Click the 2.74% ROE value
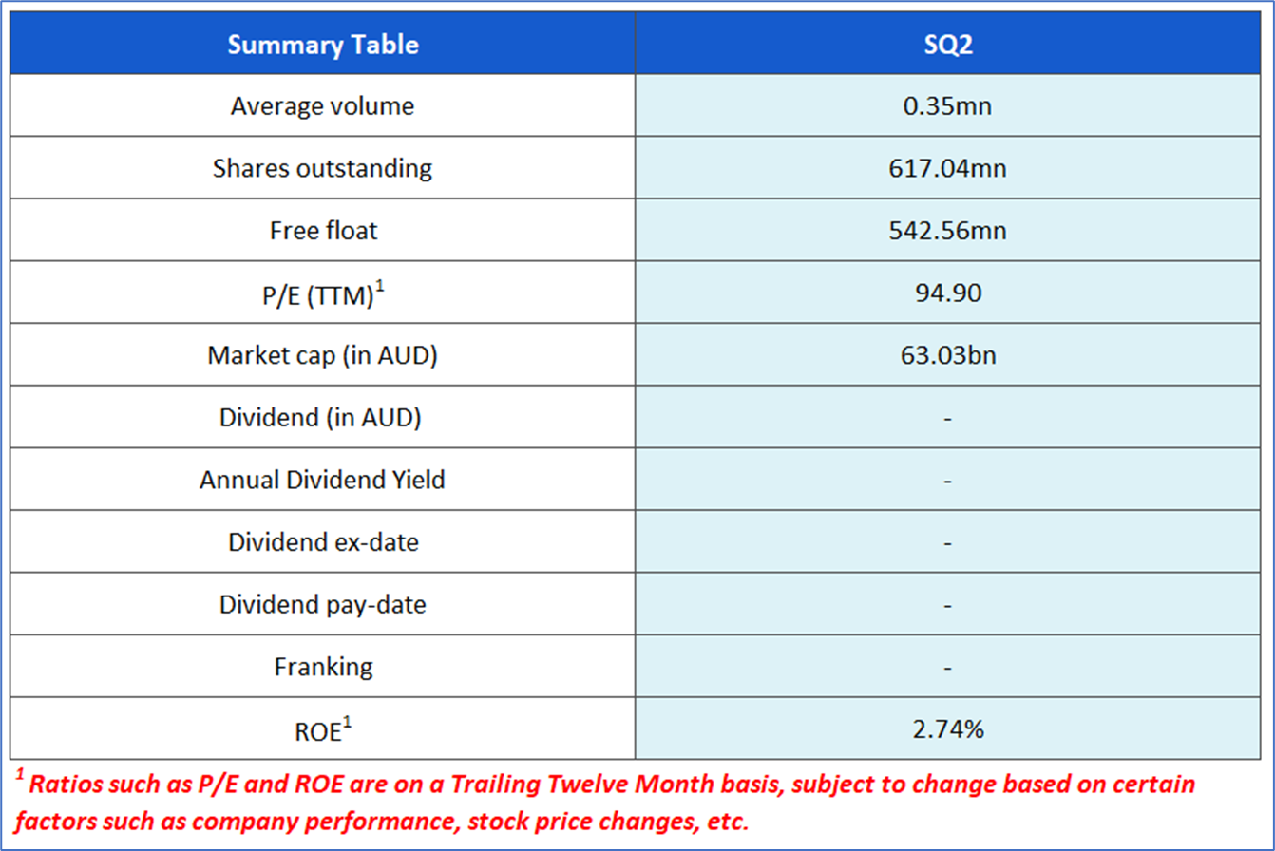Image resolution: width=1275 pixels, height=851 pixels. point(947,728)
